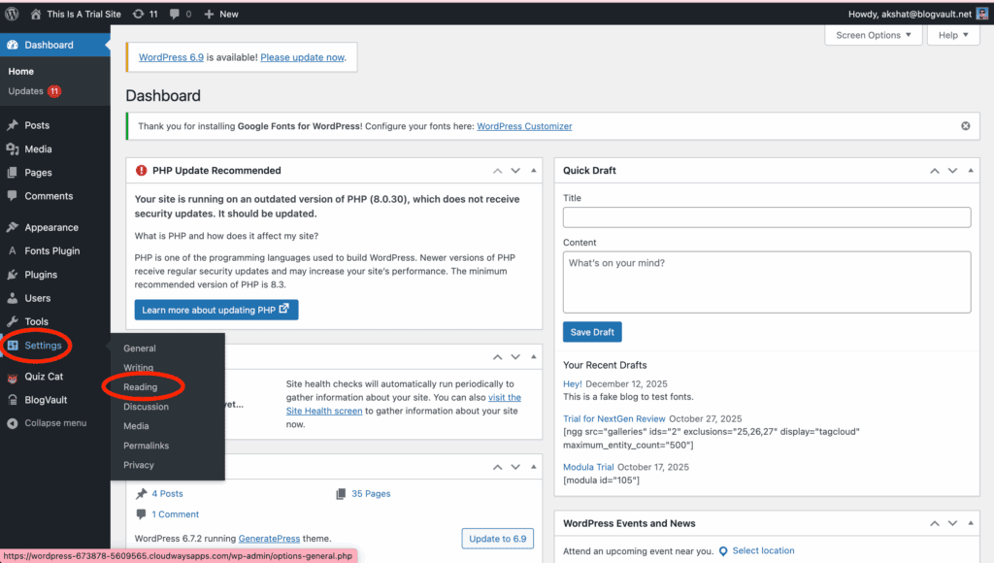Move the Site Health panel down

pyautogui.click(x=515, y=357)
